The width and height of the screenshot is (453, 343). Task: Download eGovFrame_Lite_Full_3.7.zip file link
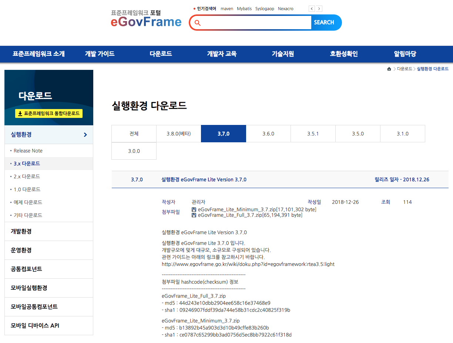(230, 215)
